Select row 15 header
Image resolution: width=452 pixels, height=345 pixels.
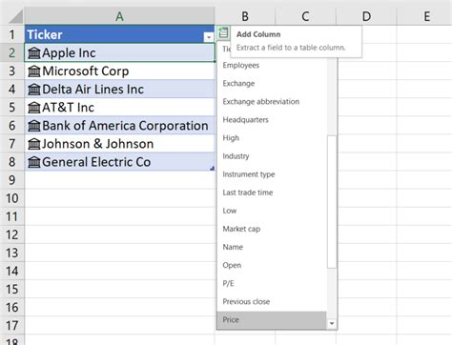pos(11,290)
